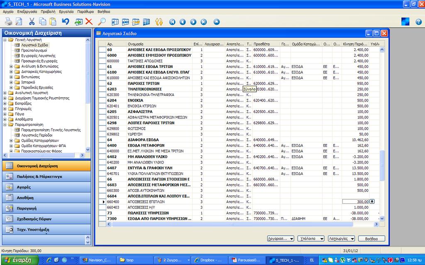Open the Λειτουργίες dropdown button

point(341,238)
